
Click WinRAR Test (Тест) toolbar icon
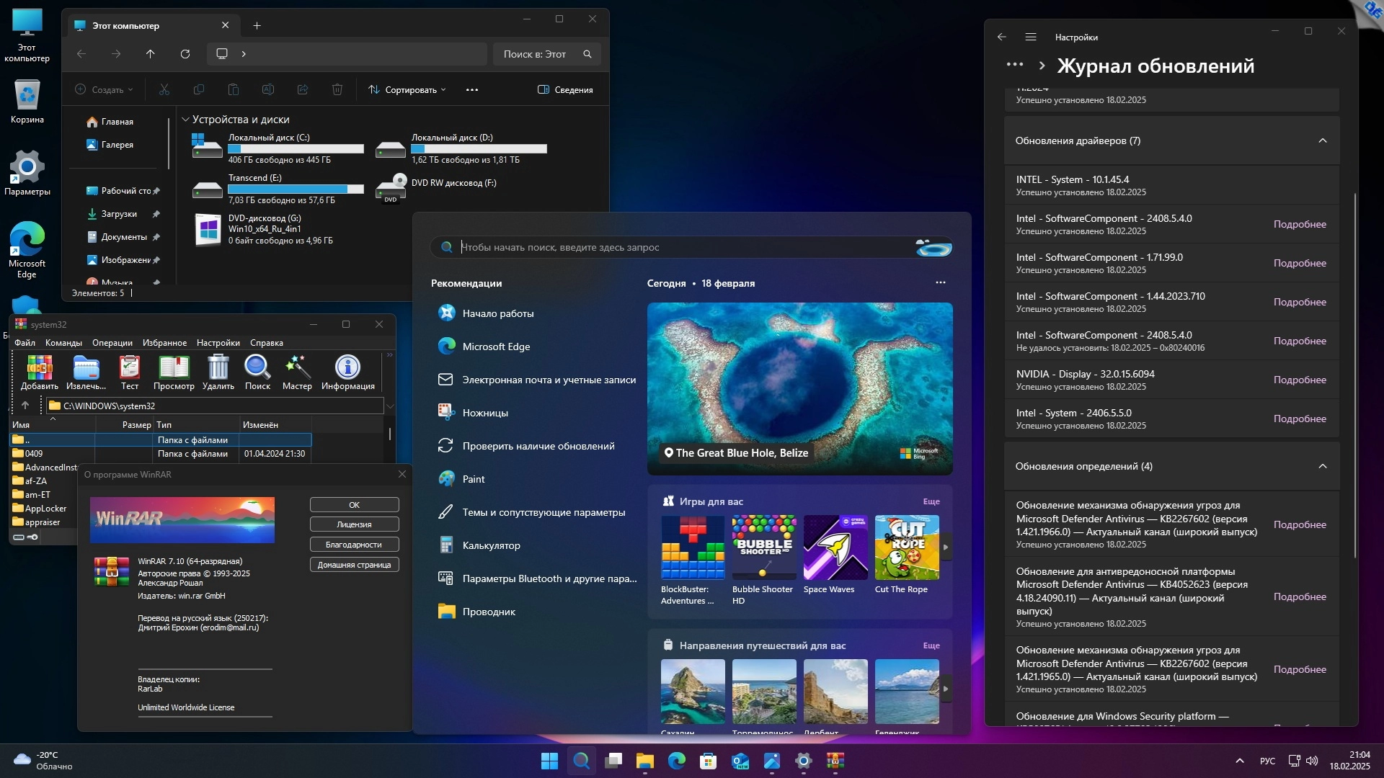pyautogui.click(x=130, y=372)
